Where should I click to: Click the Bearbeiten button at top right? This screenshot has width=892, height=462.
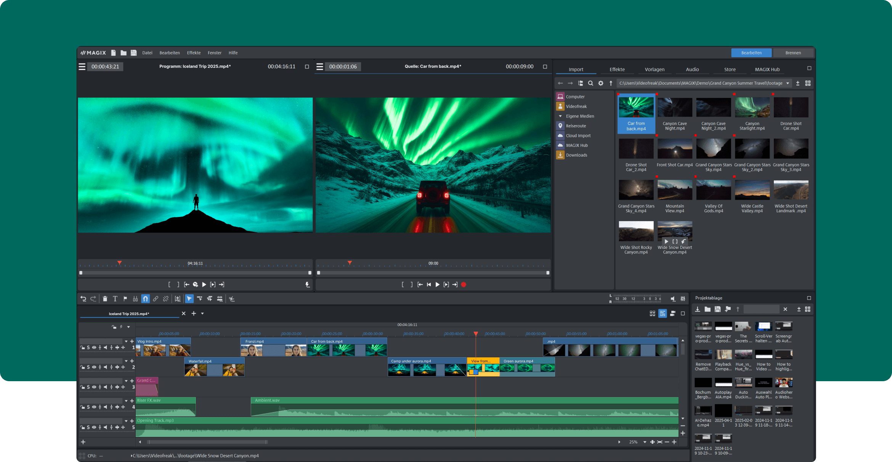[x=751, y=53]
